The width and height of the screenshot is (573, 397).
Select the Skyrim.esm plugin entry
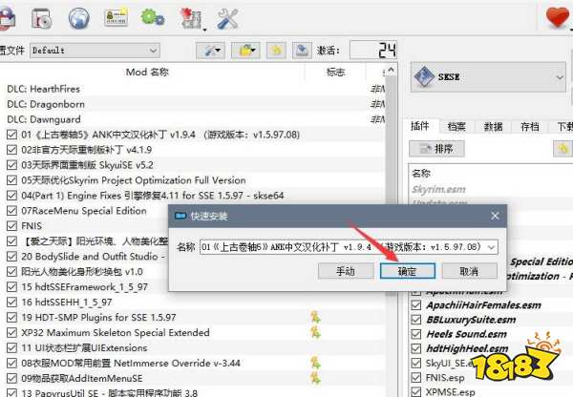pos(438,189)
